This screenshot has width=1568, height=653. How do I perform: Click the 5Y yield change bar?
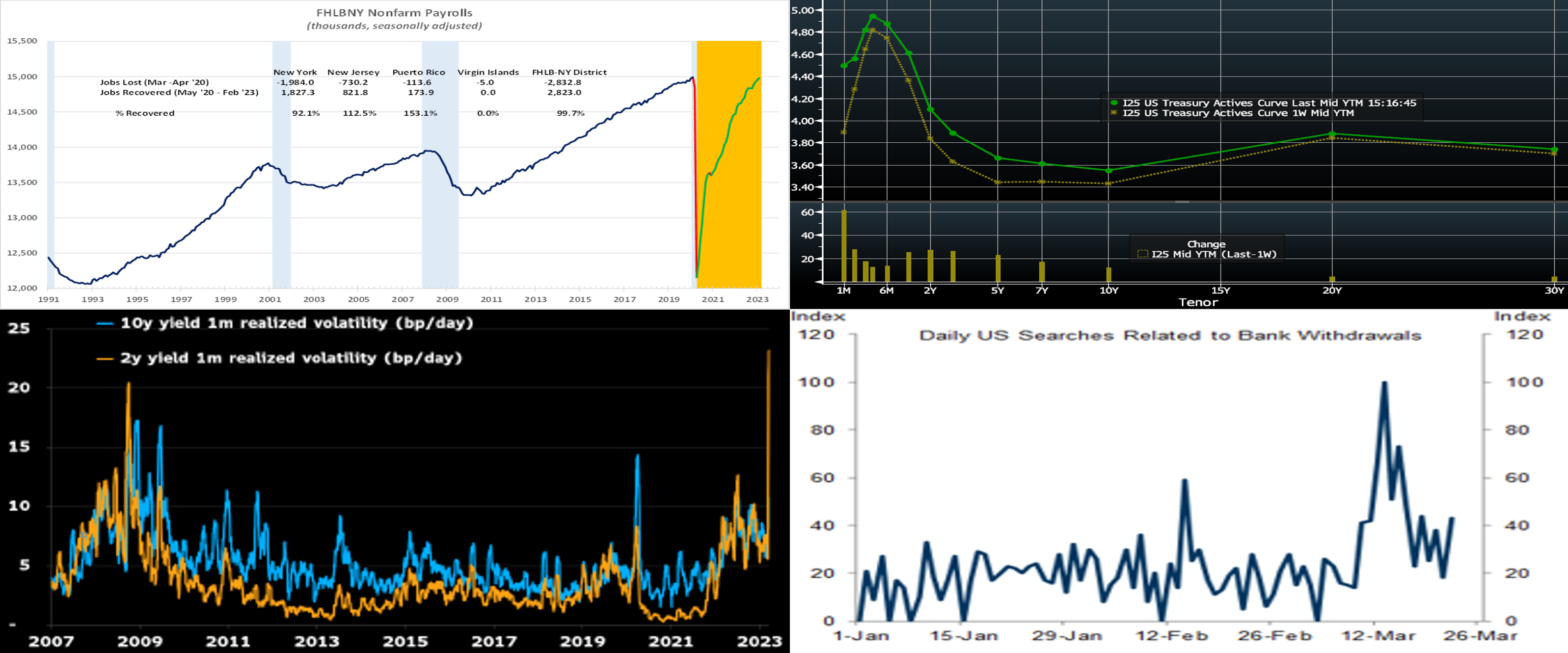(x=998, y=268)
